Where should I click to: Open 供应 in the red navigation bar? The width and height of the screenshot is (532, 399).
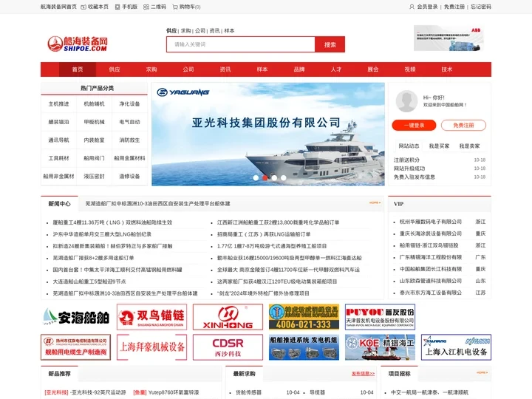point(115,69)
